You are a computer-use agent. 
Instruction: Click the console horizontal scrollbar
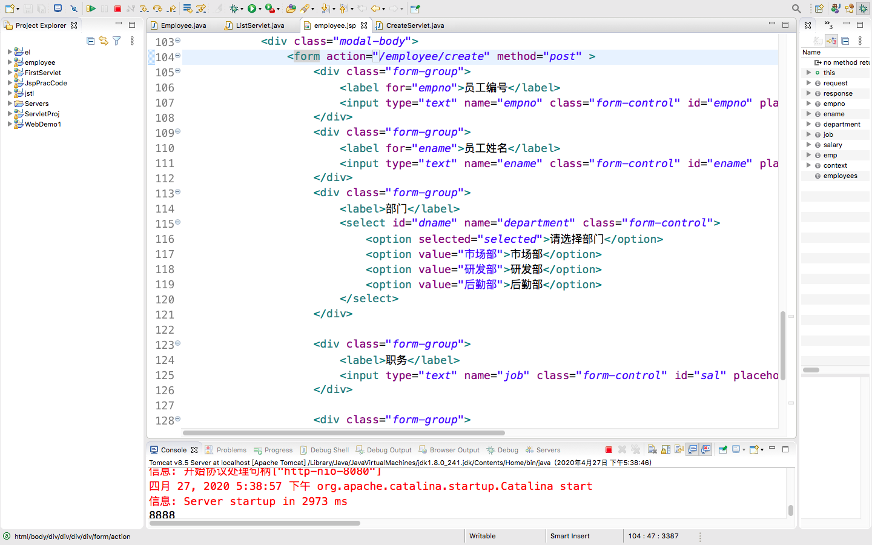254,523
